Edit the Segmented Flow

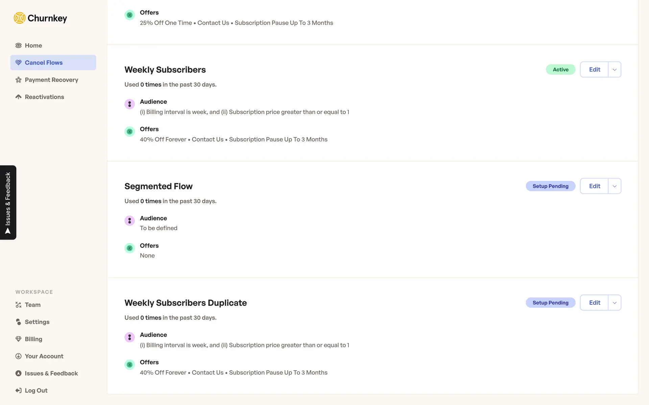coord(594,186)
